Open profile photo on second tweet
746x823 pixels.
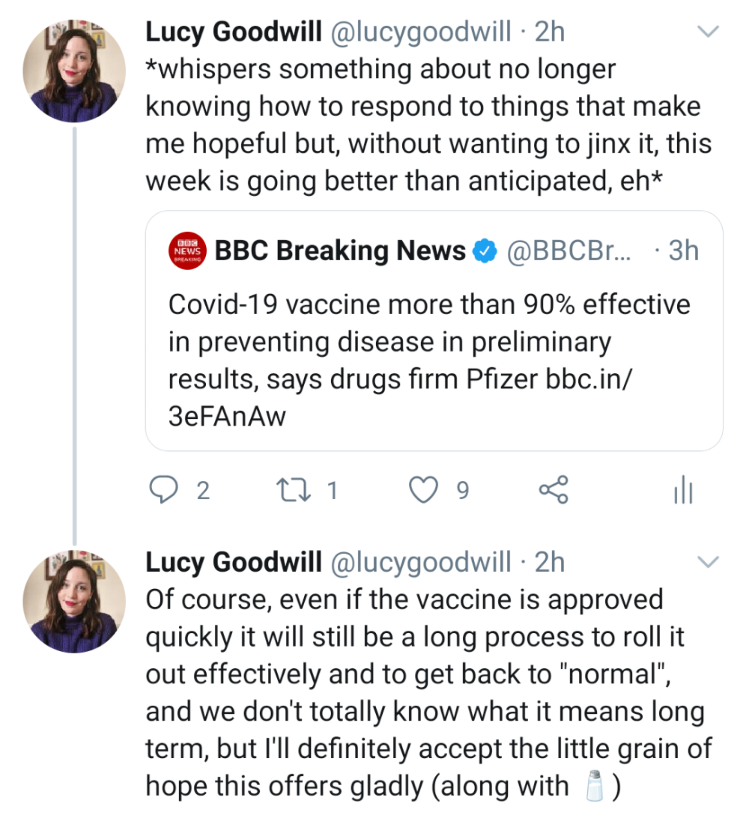(x=74, y=601)
